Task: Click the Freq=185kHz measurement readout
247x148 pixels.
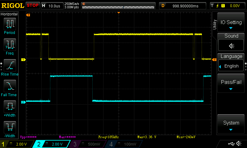Action: [108, 137]
